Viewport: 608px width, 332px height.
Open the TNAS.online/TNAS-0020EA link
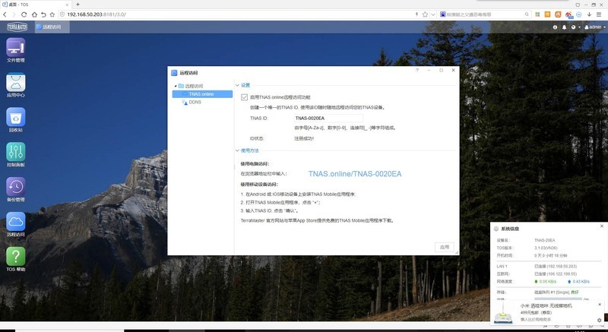(355, 174)
